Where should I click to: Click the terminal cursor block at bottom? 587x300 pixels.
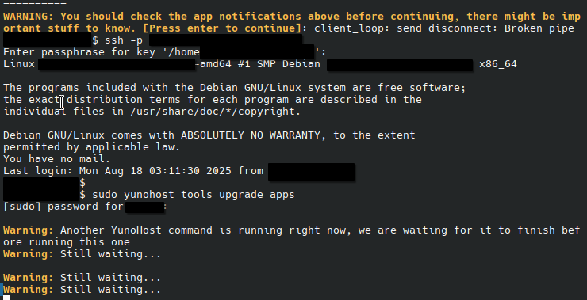(6, 298)
